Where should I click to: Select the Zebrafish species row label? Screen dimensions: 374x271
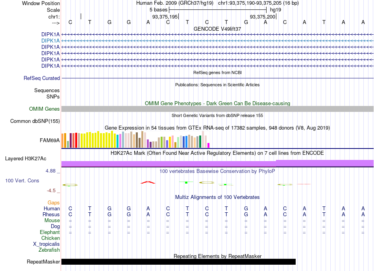point(49,250)
